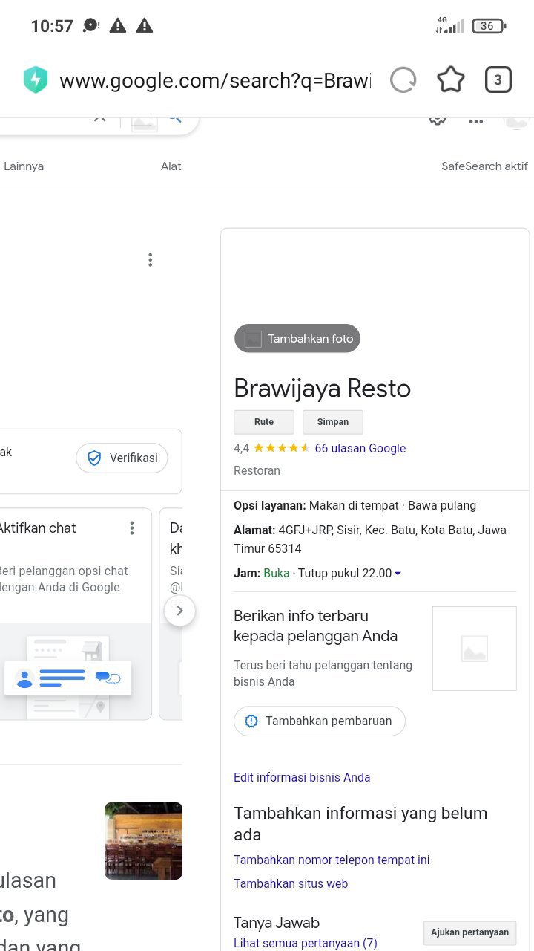Image resolution: width=534 pixels, height=951 pixels.
Task: Open the 66 ulasan Google link
Action: pos(360,448)
